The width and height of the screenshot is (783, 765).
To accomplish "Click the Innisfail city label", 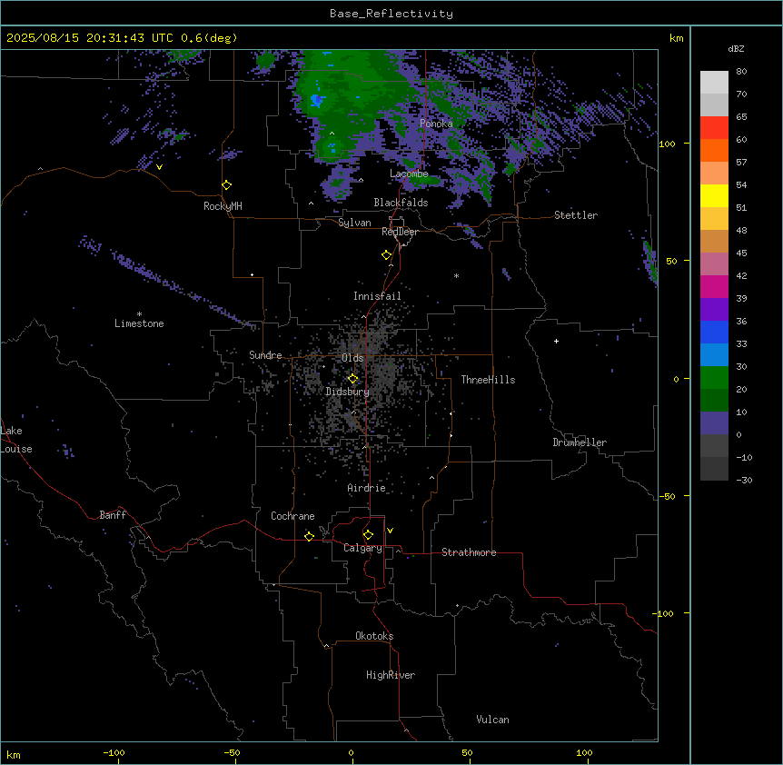I will pos(377,296).
